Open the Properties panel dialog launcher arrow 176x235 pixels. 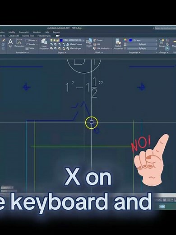[157, 52]
